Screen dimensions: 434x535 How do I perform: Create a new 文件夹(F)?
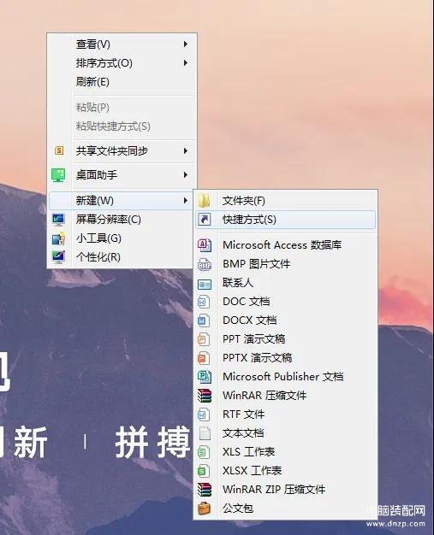(x=286, y=201)
